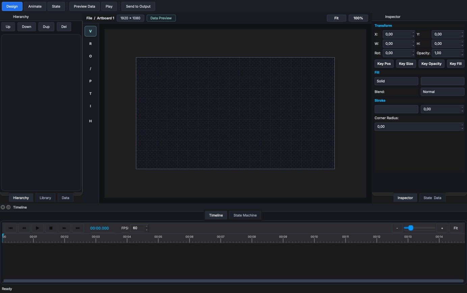467x293 pixels.
Task: Increase the FPS stepper
Action: pos(147,226)
